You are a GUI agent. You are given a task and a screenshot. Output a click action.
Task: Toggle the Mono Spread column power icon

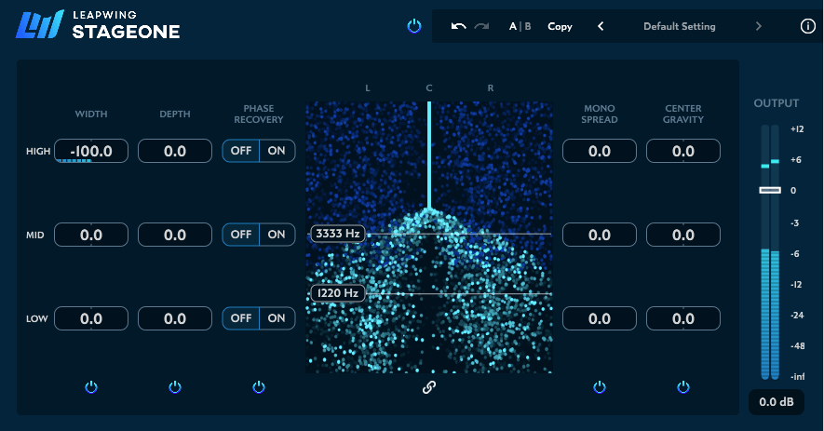[x=600, y=386]
